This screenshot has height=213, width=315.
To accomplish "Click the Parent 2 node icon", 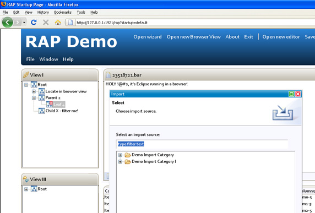I will pos(42,98).
